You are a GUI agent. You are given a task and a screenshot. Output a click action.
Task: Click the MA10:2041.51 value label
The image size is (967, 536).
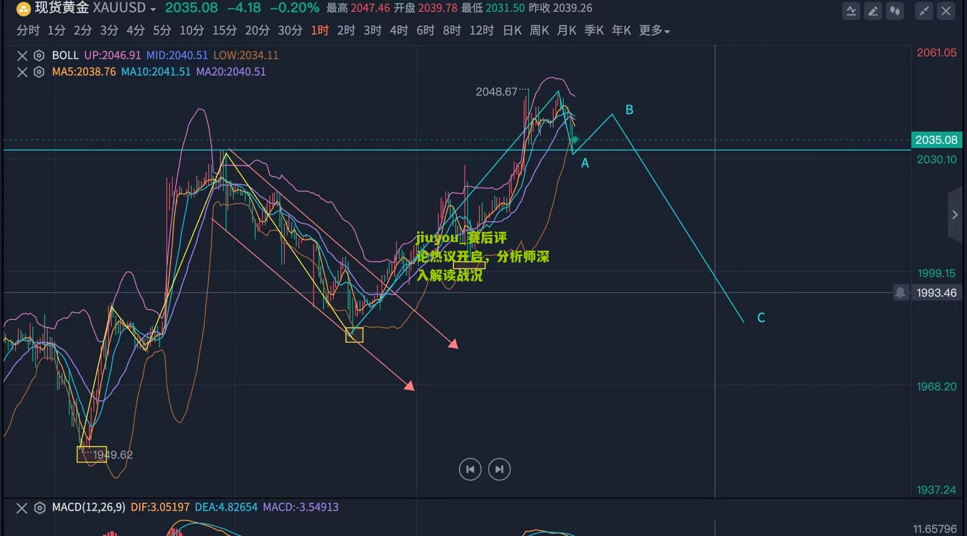pyautogui.click(x=156, y=72)
